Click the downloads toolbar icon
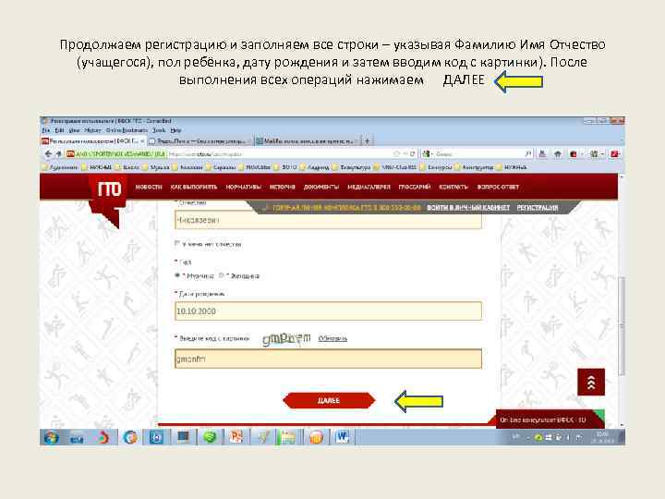This screenshot has width=665, height=499. tap(542, 154)
